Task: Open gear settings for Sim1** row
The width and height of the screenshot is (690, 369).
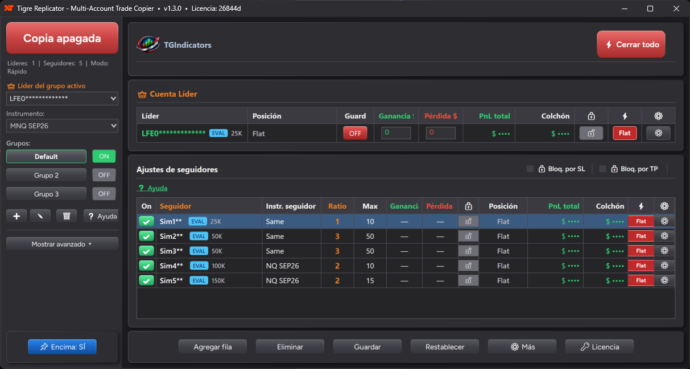Action: 664,221
